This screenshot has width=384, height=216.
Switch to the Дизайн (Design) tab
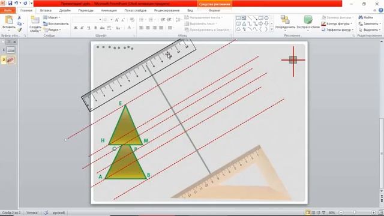[65, 11]
